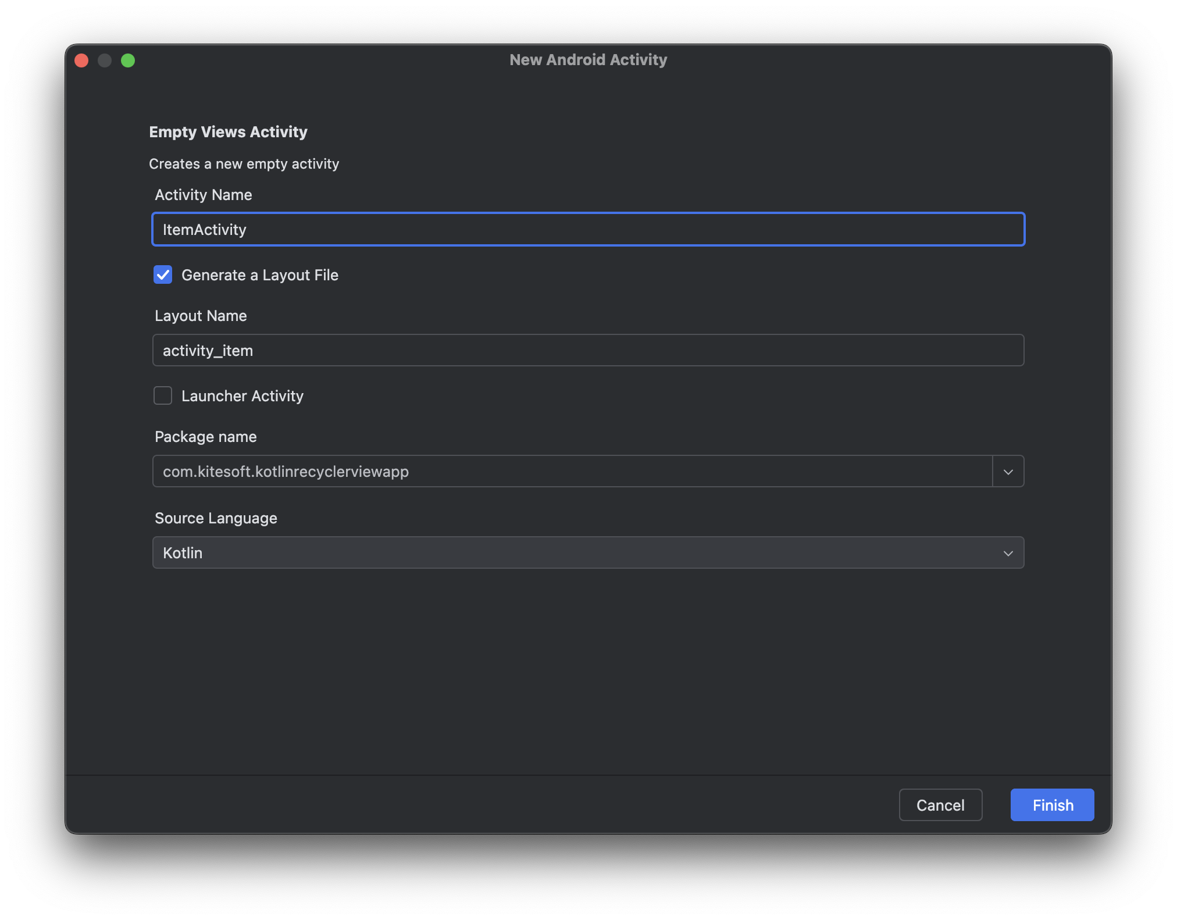Click the 'Generate a Layout File' label text
Viewport: 1177px width, 920px height.
260,275
